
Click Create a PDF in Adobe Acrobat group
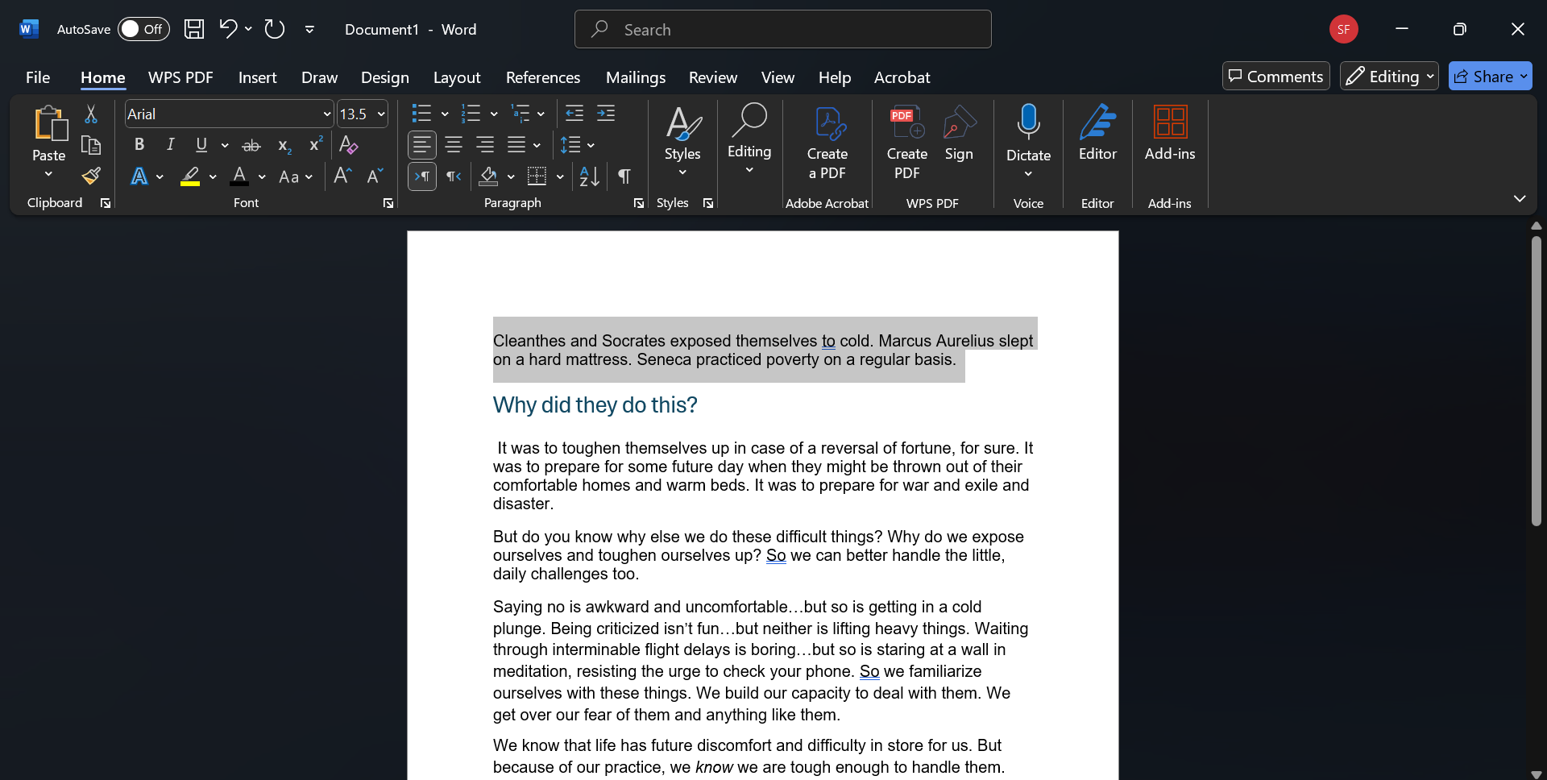[828, 141]
